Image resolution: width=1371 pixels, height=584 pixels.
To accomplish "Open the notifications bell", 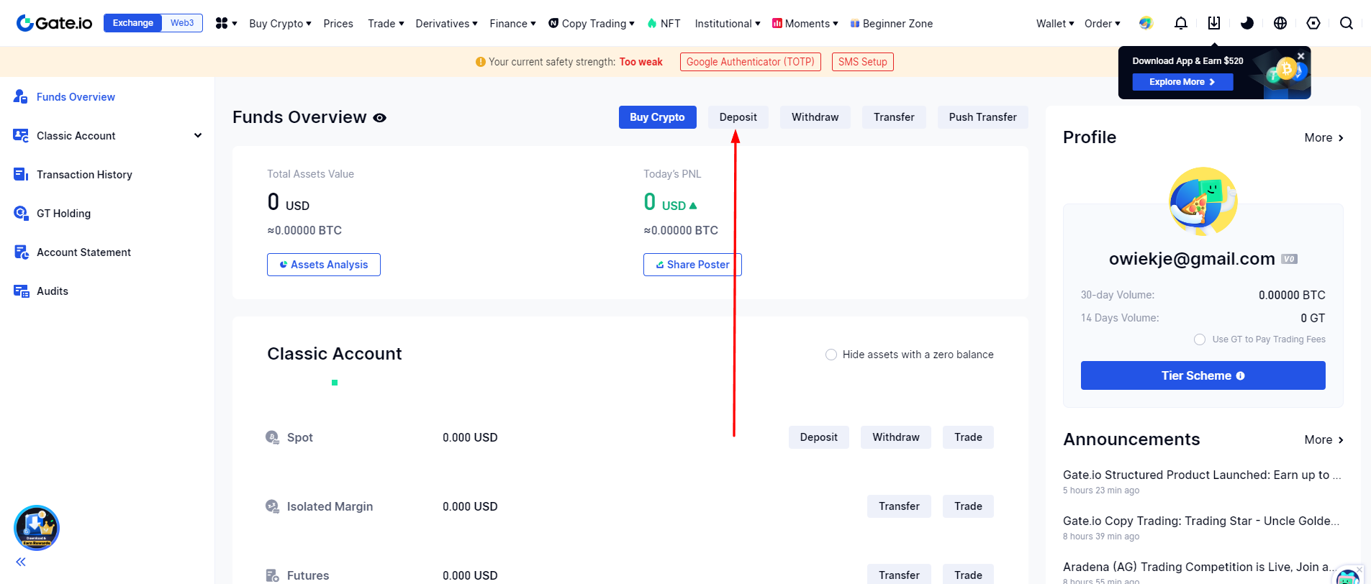I will pos(1181,24).
